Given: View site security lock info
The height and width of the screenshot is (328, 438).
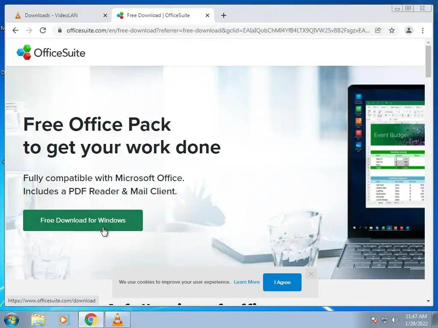Looking at the screenshot, I should 59,30.
